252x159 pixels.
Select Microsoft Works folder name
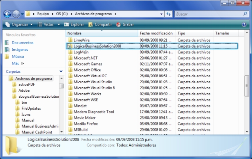click(87, 94)
